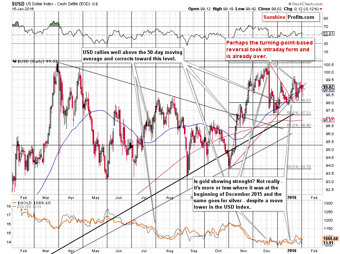Click the "$GOLD 1088.60" legend entry
Image resolution: width=340 pixels, height=254 pixels.
[32, 203]
